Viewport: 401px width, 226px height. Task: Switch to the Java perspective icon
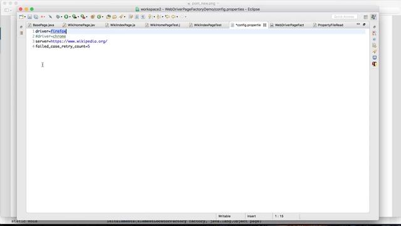[x=373, y=17]
